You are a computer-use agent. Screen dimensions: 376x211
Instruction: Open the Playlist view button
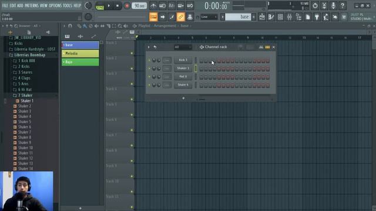pos(262,17)
